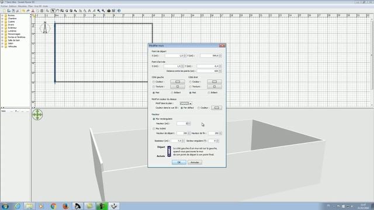This screenshot has width=374, height=210.
Task: Click the Open home toolbar icon
Action: [9, 10]
